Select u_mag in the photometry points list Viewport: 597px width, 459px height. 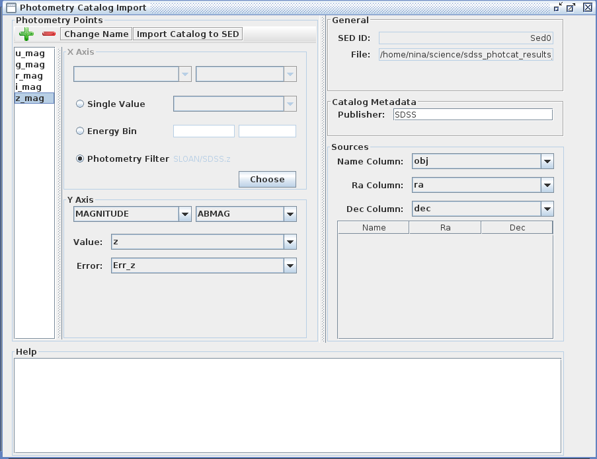tap(34, 53)
